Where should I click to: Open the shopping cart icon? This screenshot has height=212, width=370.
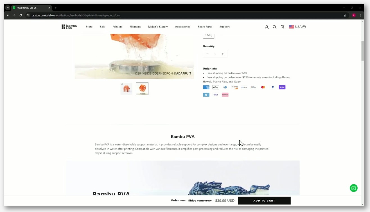pos(283,27)
